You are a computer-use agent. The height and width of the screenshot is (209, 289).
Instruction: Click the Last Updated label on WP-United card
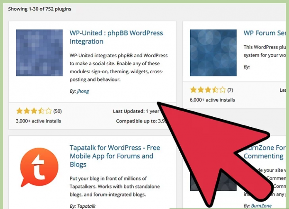(x=129, y=111)
